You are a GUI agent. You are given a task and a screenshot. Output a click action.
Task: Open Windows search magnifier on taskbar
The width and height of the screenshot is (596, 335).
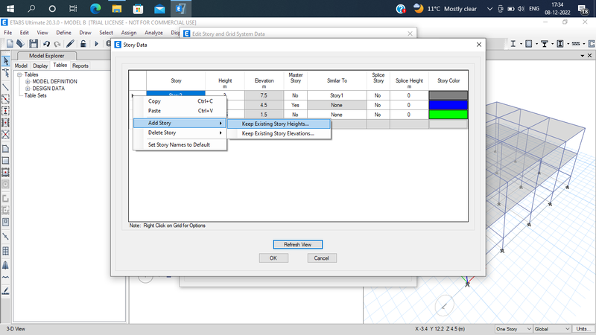[x=31, y=8]
